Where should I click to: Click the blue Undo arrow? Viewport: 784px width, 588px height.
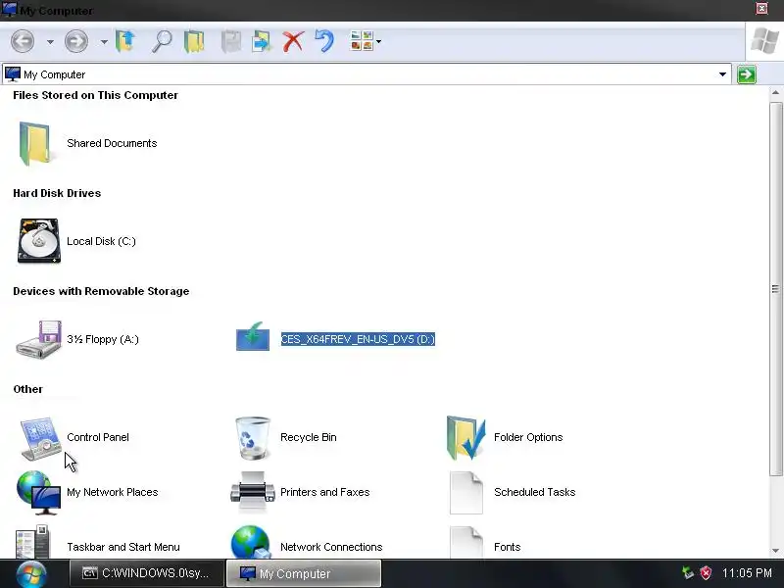point(324,41)
